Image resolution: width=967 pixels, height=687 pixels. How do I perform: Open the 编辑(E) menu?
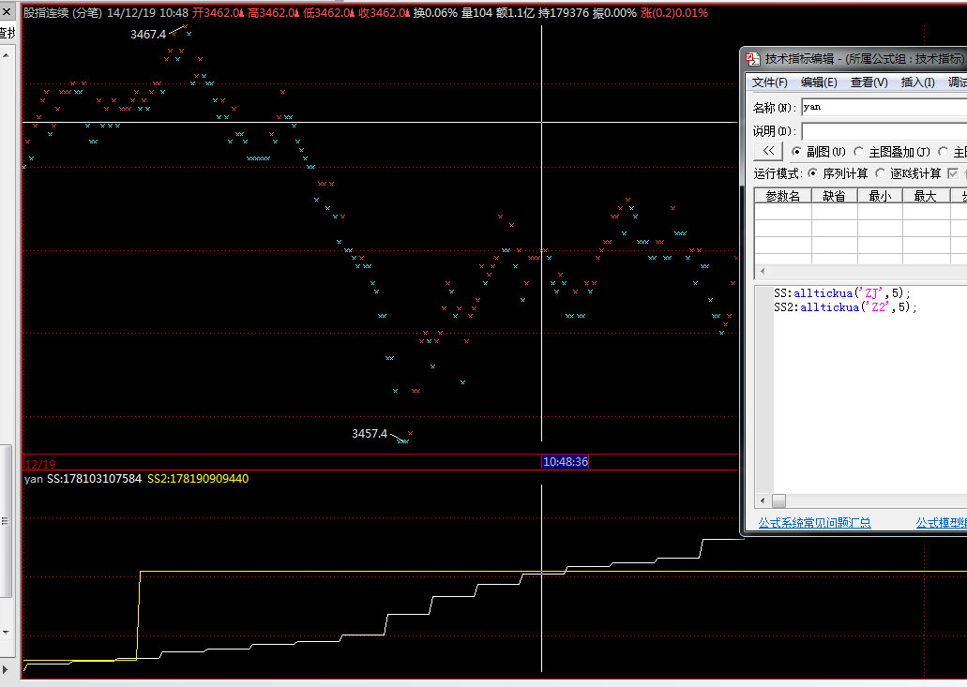click(819, 82)
